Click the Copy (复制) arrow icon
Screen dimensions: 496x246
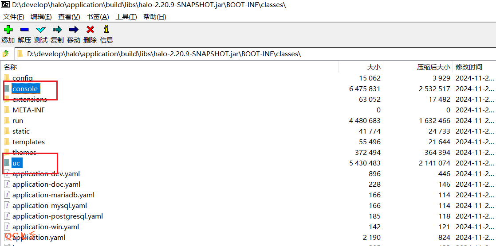[x=57, y=30]
